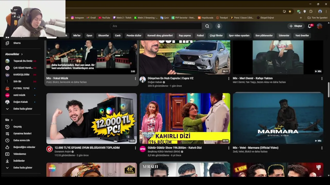
Task: Select the Çizgi filmler filter chip
Action: coord(216,35)
